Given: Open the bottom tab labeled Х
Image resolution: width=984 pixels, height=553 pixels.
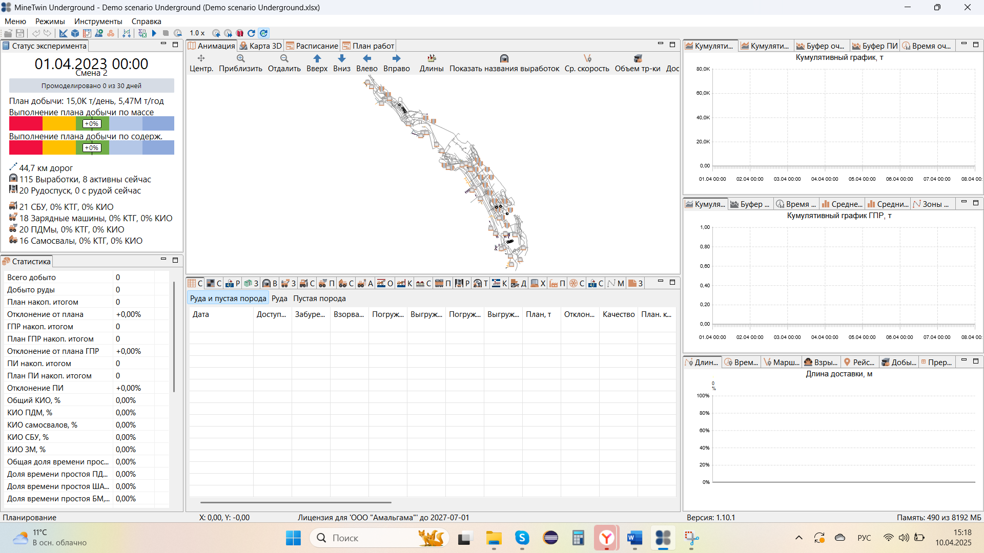Looking at the screenshot, I should (538, 284).
